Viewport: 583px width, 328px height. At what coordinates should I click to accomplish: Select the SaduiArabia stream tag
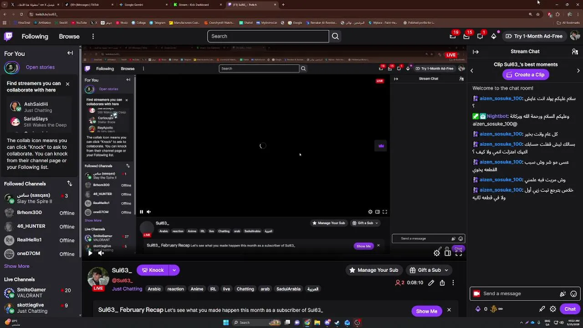click(288, 289)
